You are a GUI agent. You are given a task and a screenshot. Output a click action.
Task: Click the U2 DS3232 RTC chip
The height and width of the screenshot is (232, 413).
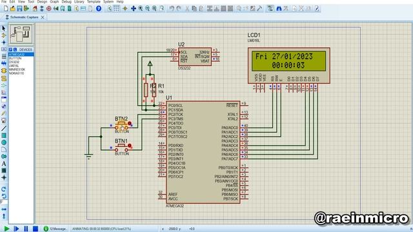[195, 57]
